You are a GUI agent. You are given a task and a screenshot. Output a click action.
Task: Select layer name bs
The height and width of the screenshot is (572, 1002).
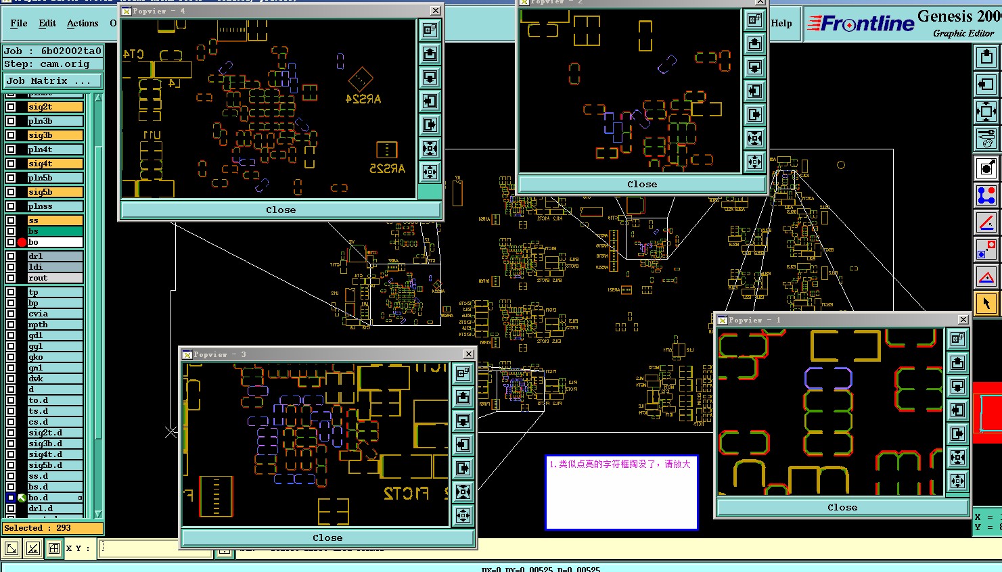coord(55,231)
